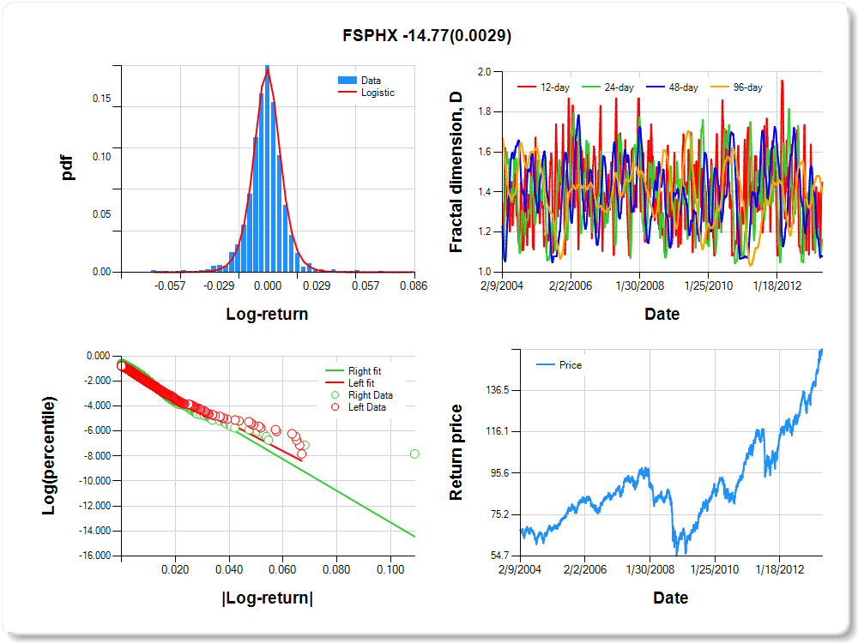
Task: Click the 'Logistic' legend label
Action: (x=378, y=93)
